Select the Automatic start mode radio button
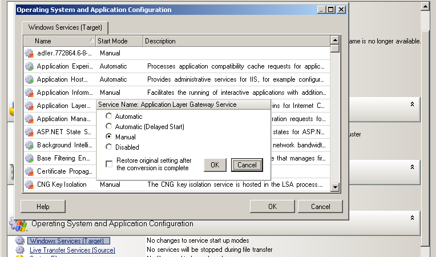 click(110, 117)
